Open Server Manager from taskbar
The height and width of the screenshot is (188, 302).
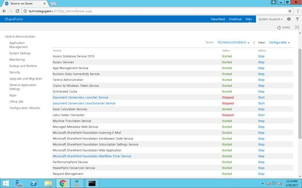(x=19, y=183)
